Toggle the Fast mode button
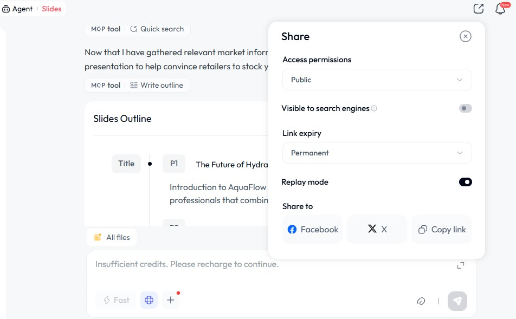The image size is (516, 319). point(116,300)
